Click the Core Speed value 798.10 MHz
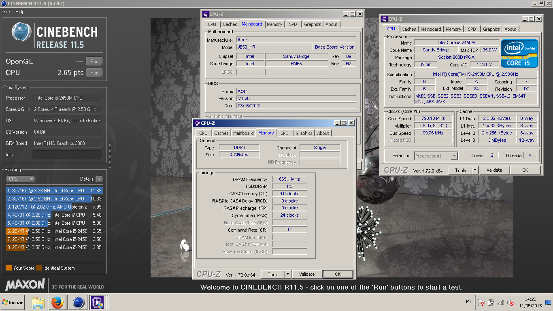Viewport: 553px width, 311px height. tap(433, 118)
